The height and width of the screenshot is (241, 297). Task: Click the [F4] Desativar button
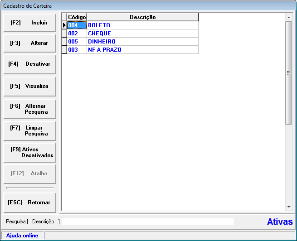(x=29, y=64)
